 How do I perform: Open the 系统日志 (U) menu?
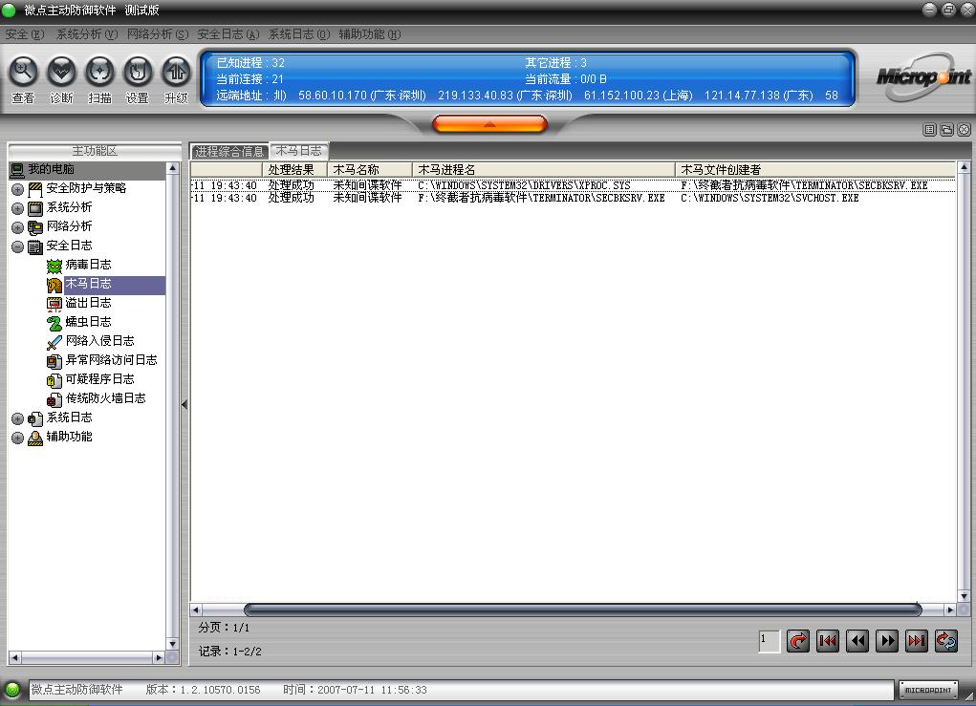299,34
